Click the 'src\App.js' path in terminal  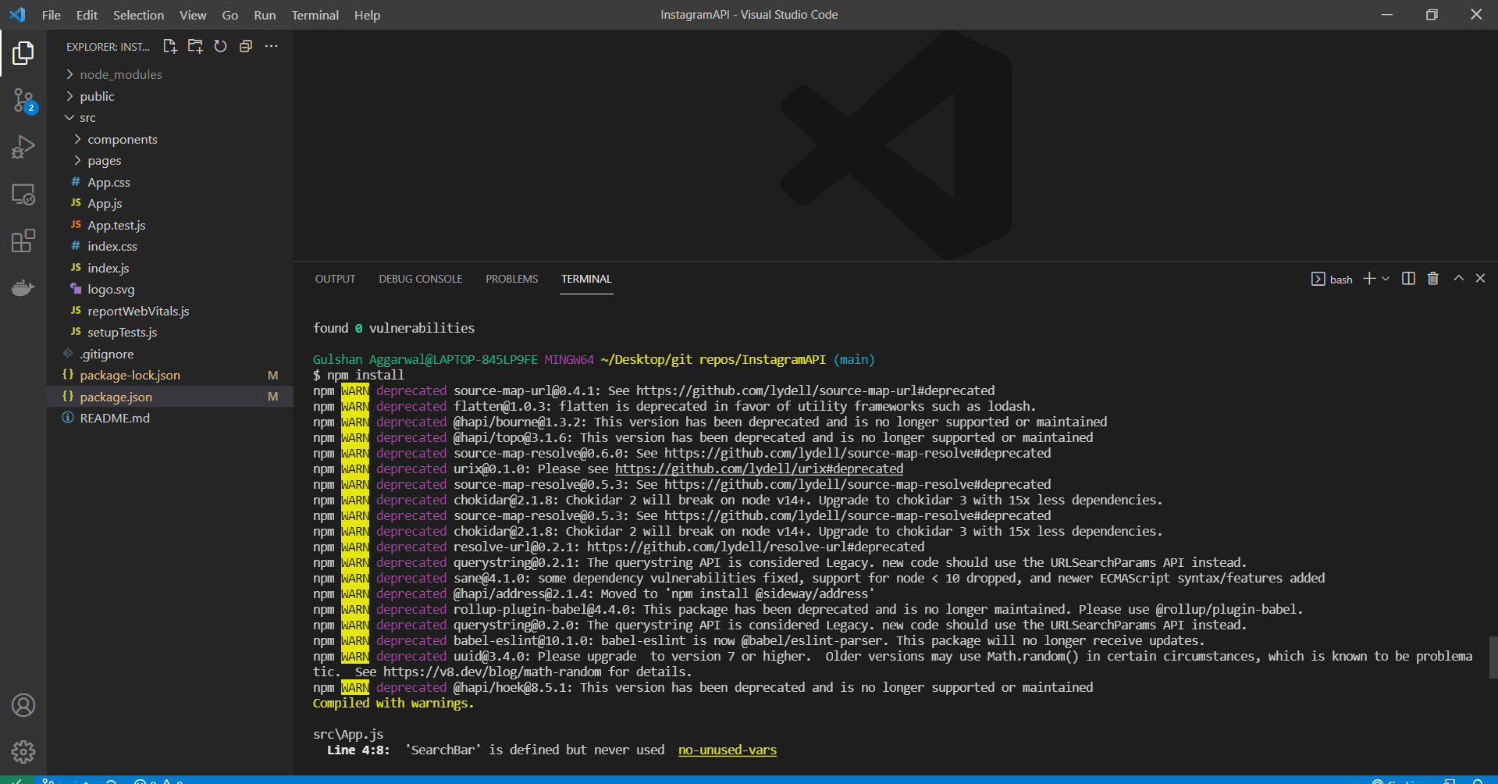[348, 734]
